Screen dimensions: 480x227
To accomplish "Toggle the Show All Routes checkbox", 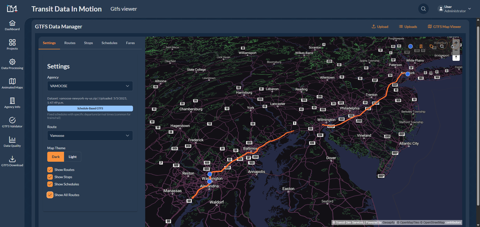I will [50, 195].
